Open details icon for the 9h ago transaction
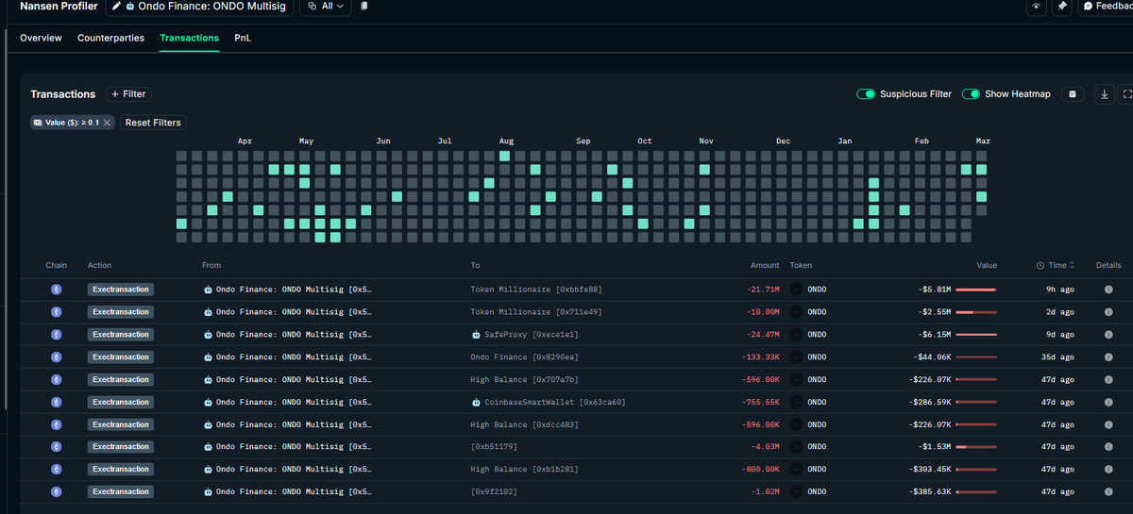 click(x=1108, y=290)
